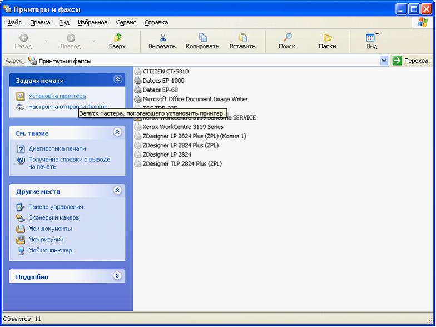Open the address bar dropdown arrow
The width and height of the screenshot is (436, 327).
(x=384, y=61)
